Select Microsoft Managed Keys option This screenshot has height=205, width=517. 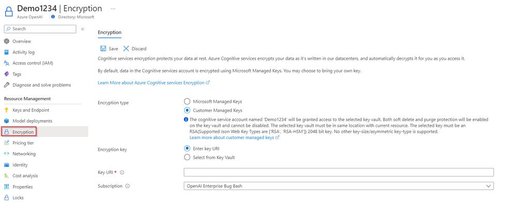(x=187, y=101)
